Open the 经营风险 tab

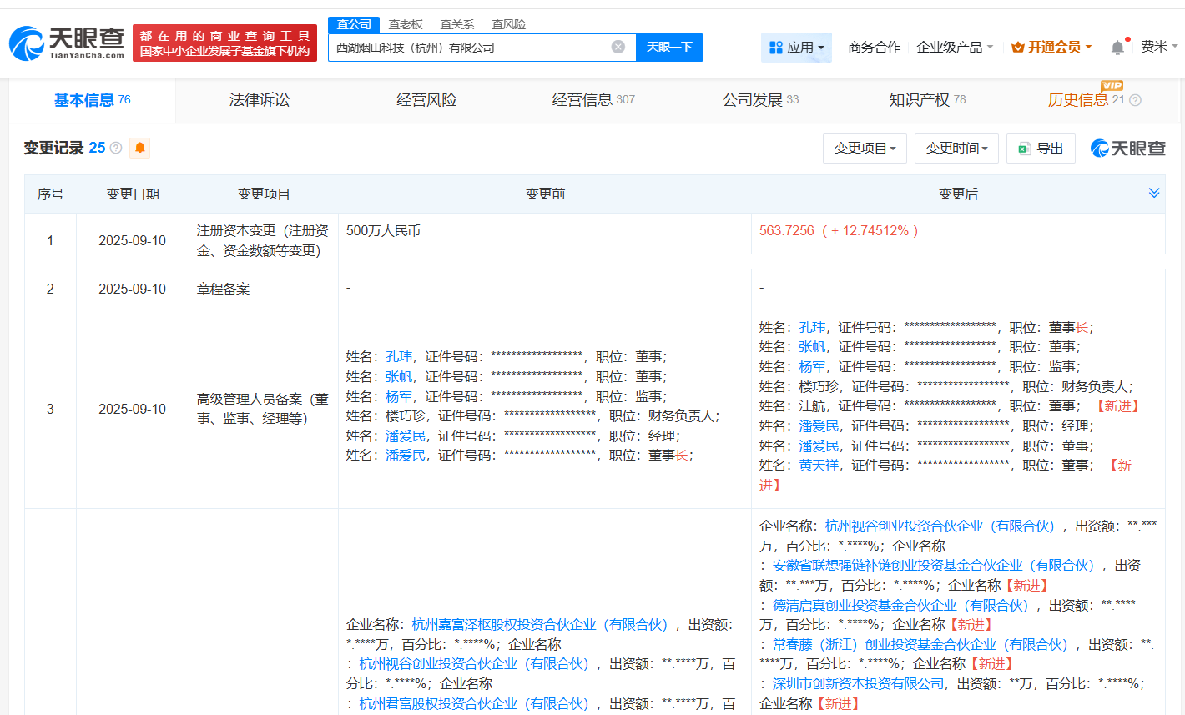(426, 99)
